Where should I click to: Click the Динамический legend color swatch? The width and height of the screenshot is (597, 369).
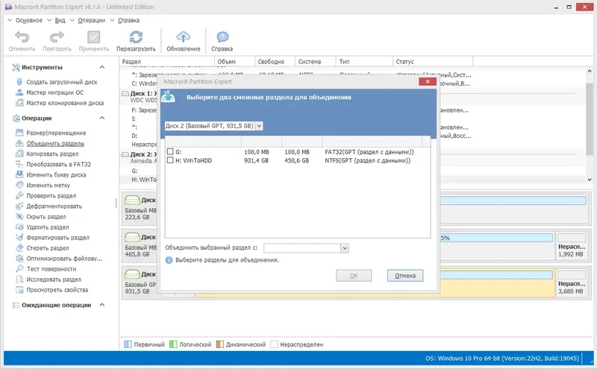coord(219,344)
